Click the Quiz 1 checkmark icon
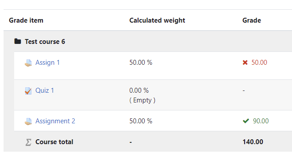 click(28, 91)
